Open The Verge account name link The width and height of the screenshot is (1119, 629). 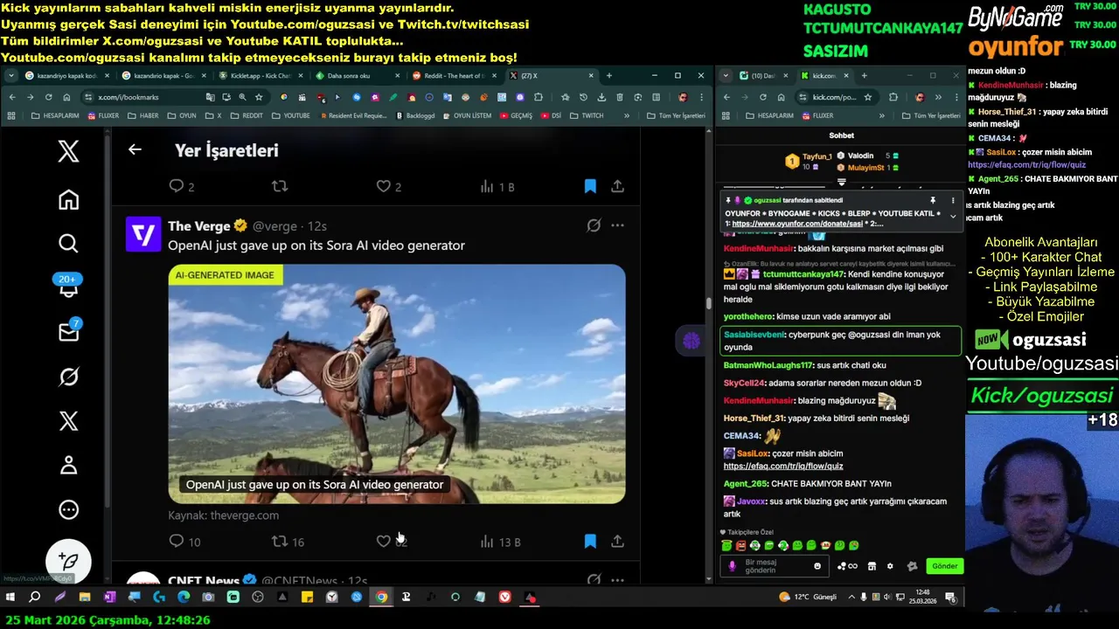pos(199,226)
